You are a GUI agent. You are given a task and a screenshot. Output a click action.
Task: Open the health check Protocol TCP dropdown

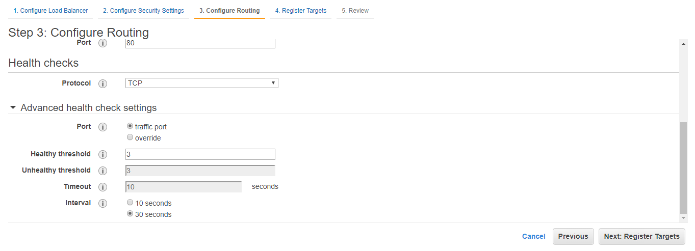click(202, 83)
